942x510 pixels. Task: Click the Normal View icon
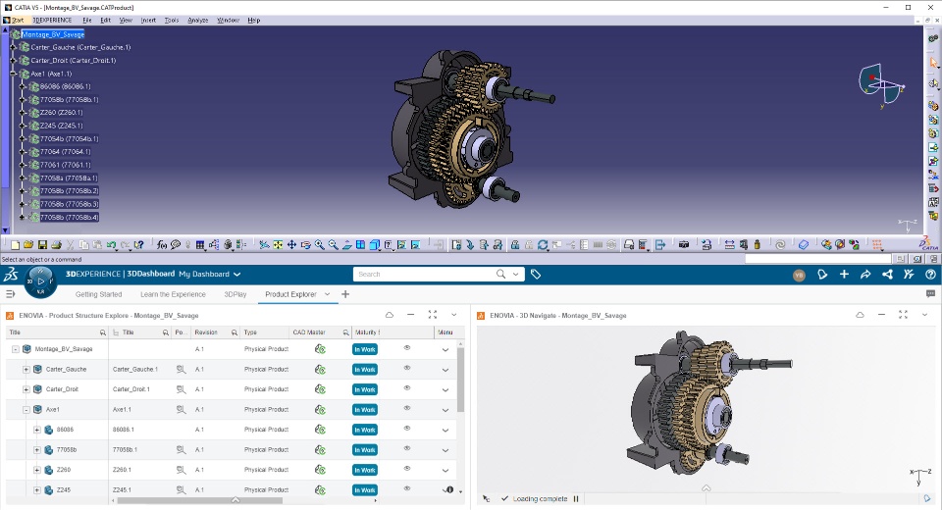(346, 245)
